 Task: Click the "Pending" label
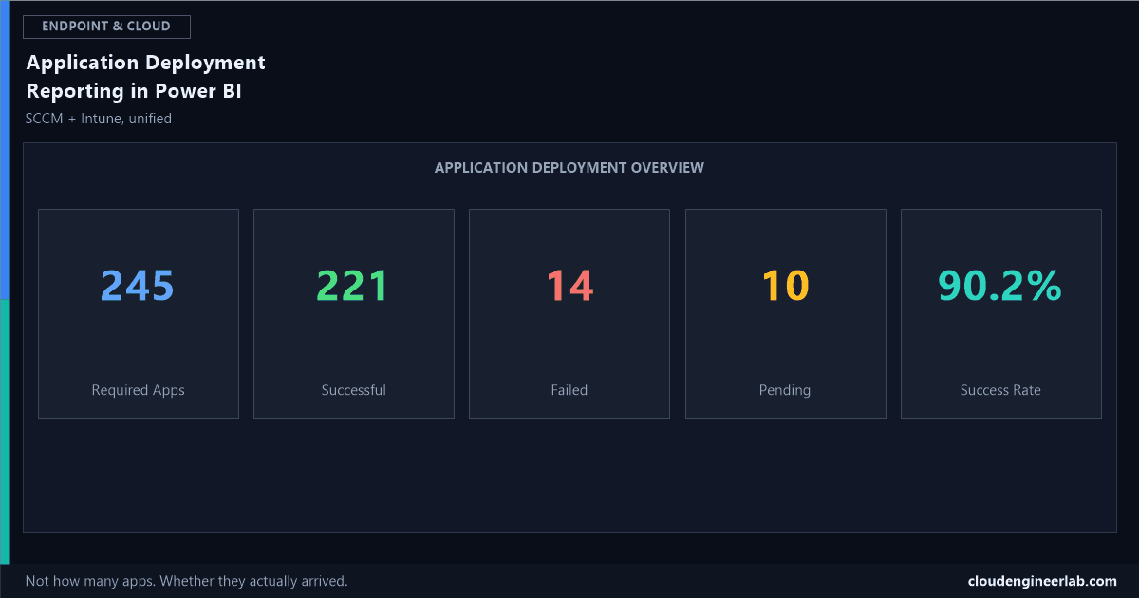[785, 390]
